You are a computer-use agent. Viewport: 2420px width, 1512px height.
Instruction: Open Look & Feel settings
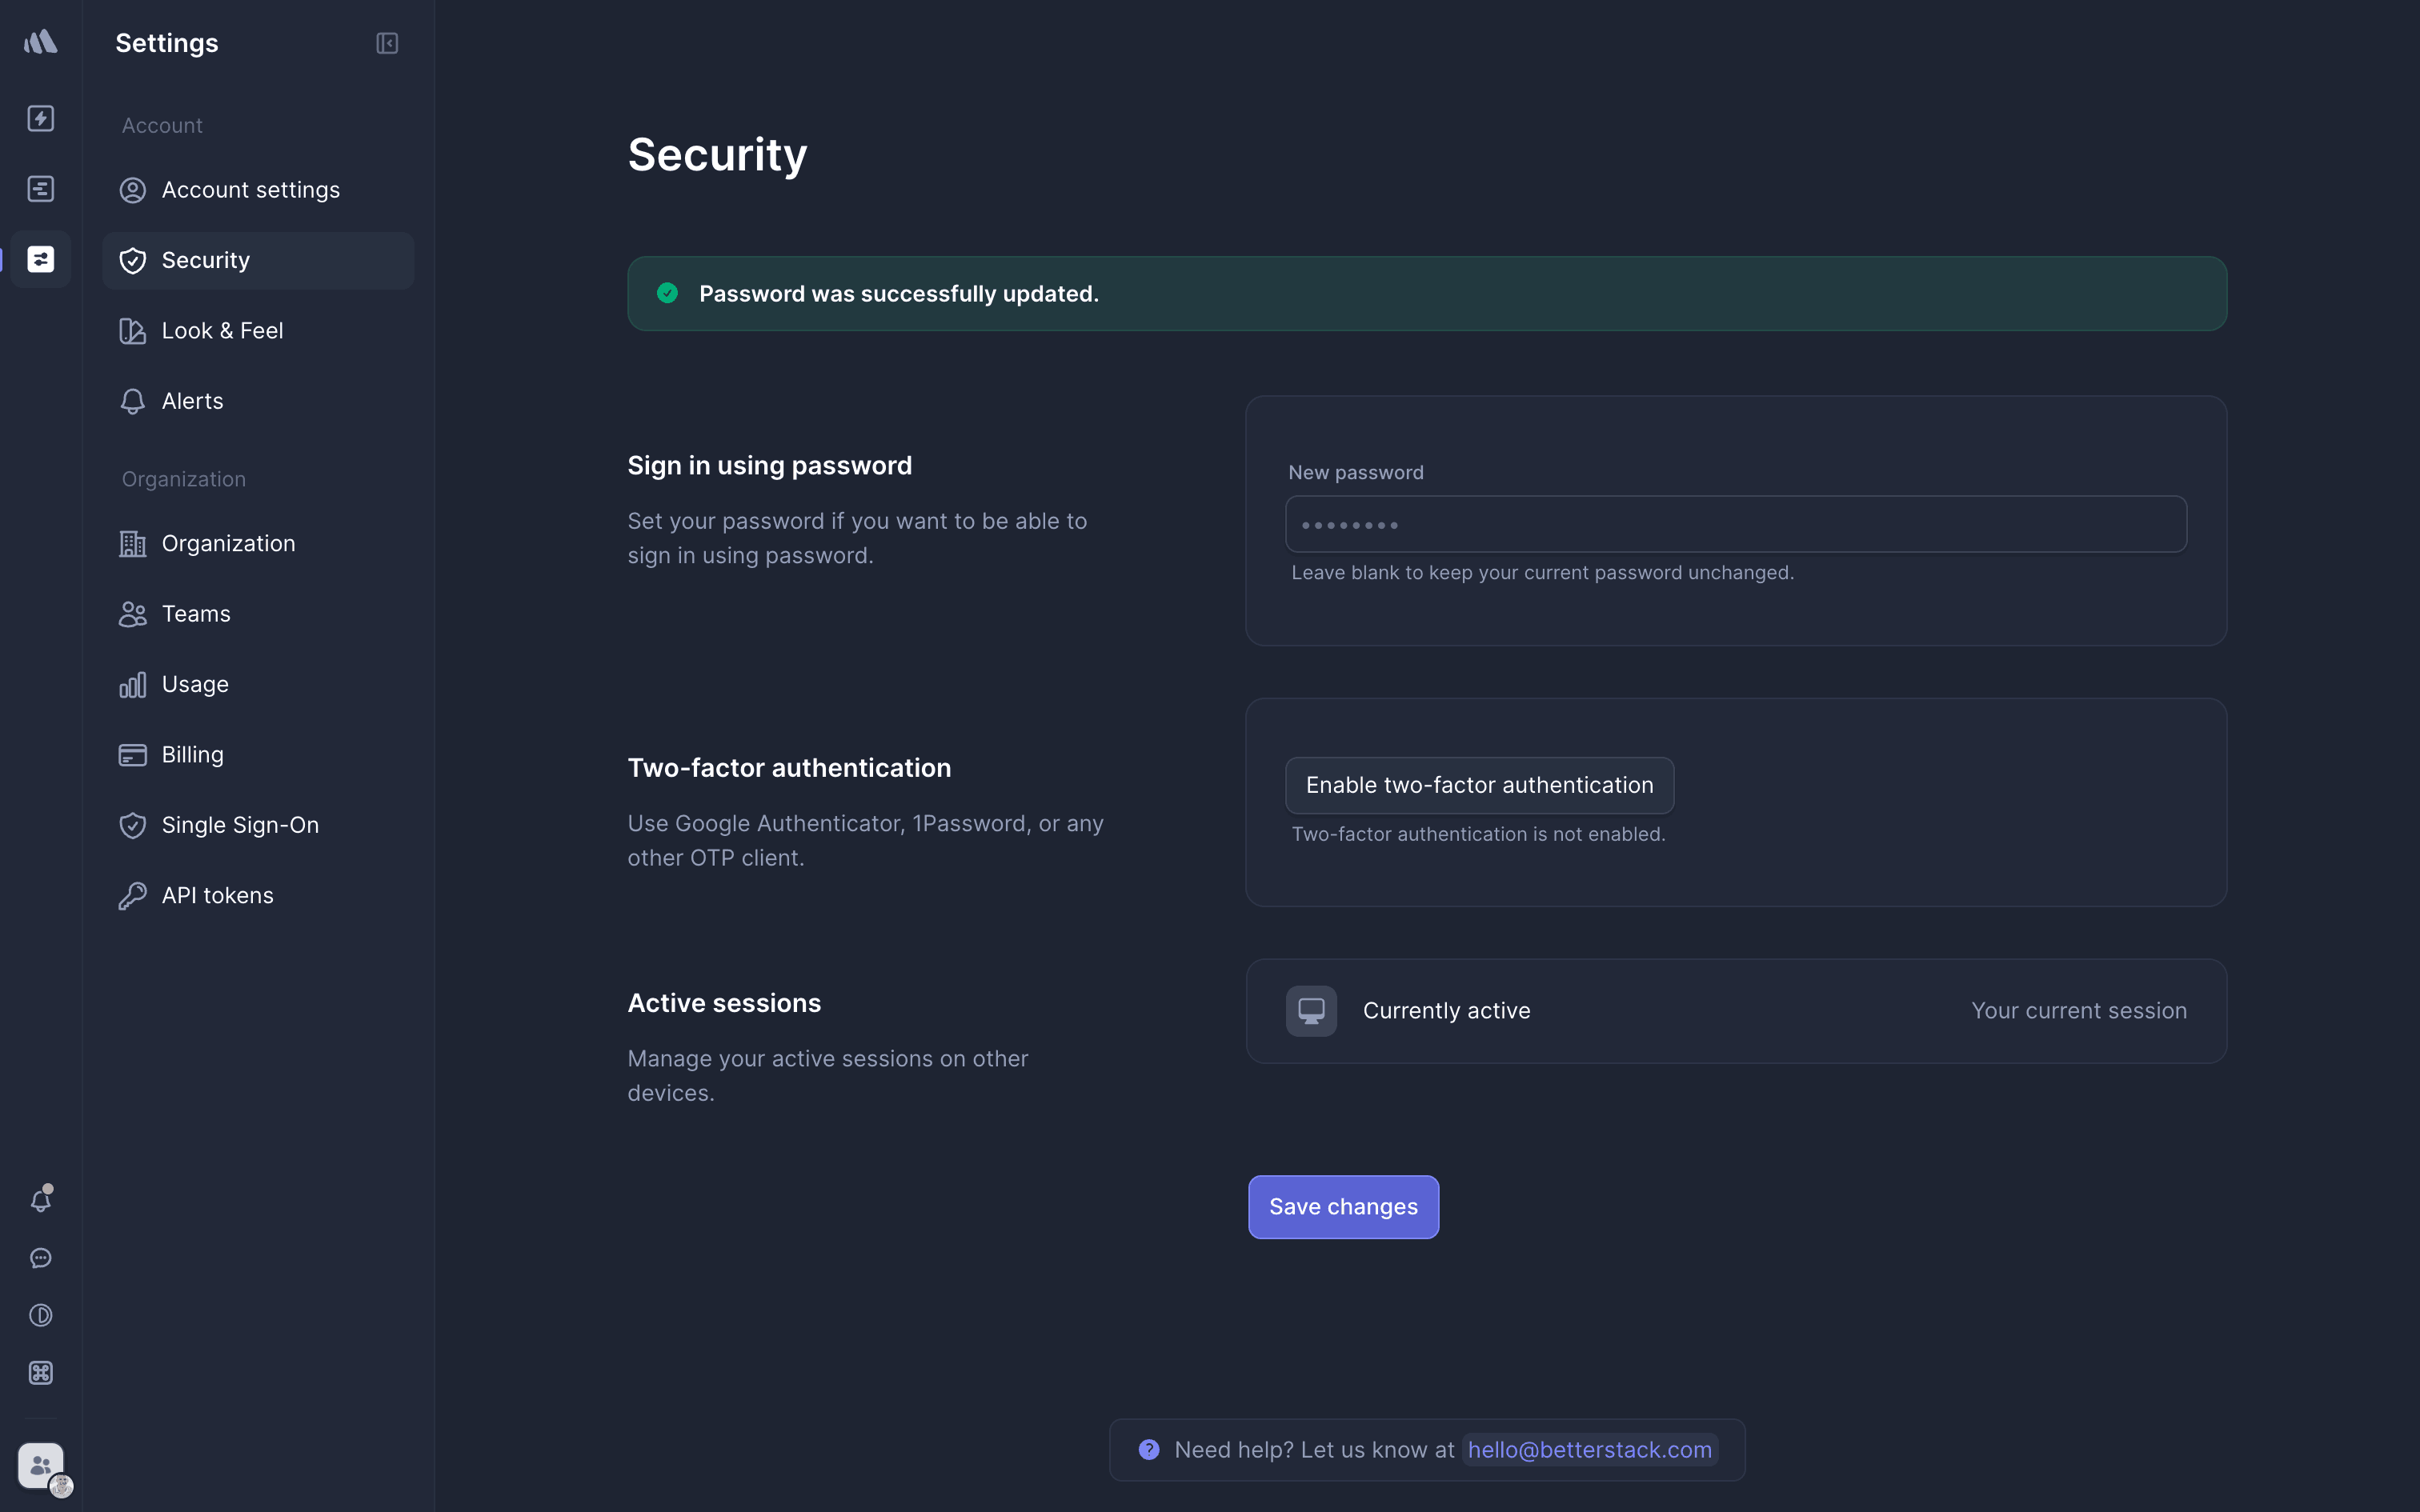(222, 331)
